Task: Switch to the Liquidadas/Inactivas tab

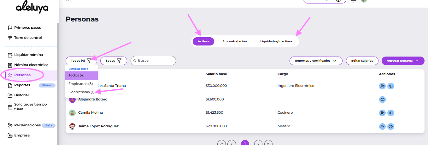Action: tap(276, 41)
